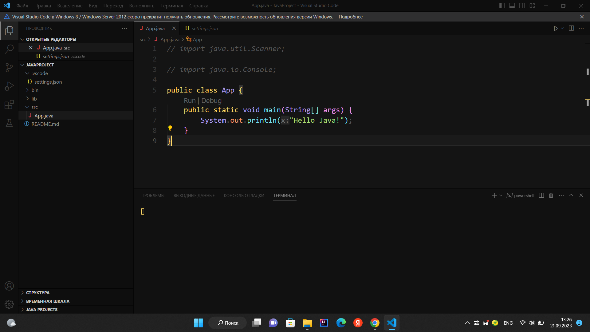This screenshot has height=332, width=590.
Task: Toggle the bottom Panel layout button
Action: 512,6
